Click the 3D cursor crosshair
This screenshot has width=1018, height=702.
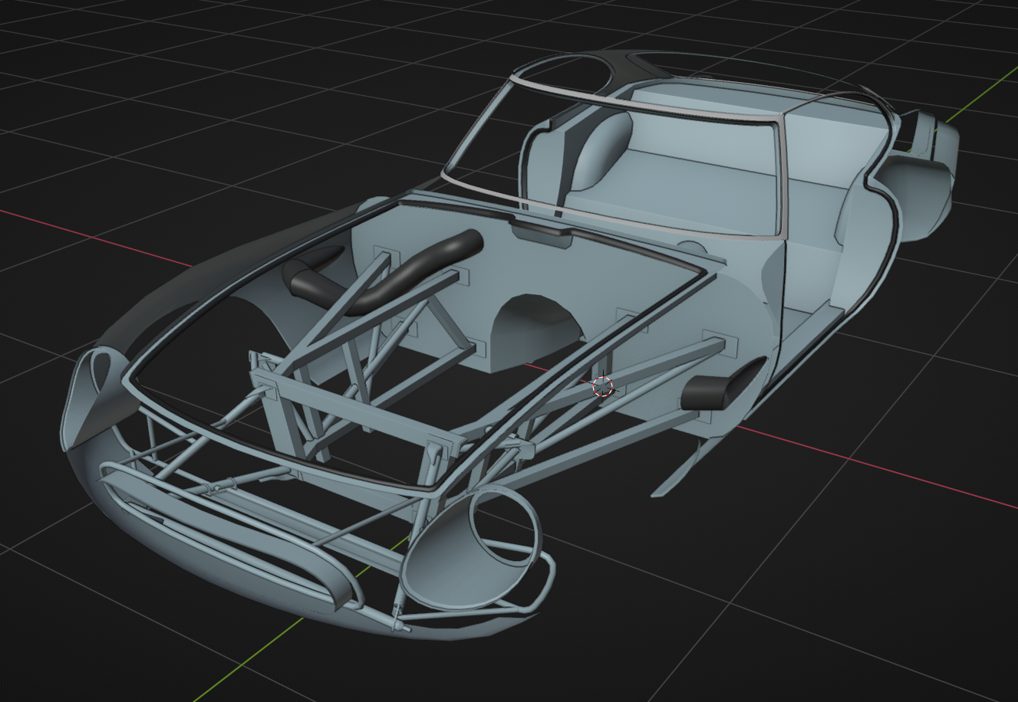[x=604, y=387]
